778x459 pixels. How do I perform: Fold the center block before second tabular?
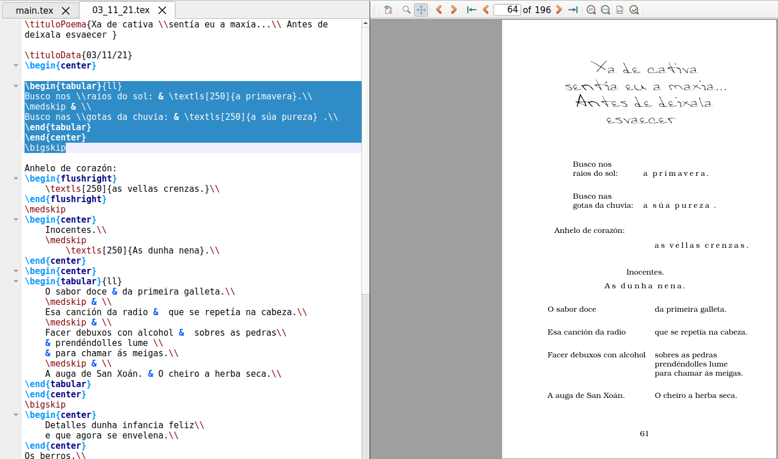coord(16,271)
